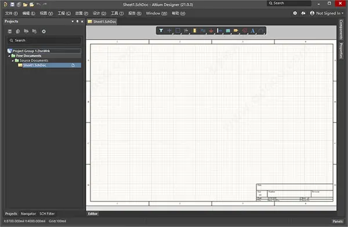Image resolution: width=348 pixels, height=227 pixels.
Task: Collapse the Source Documents folder
Action: pos(13,60)
